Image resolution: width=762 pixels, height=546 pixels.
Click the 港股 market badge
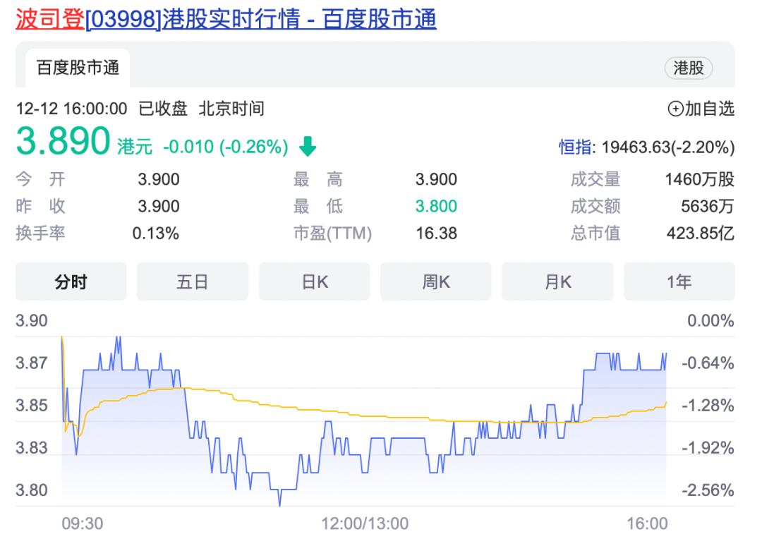pyautogui.click(x=688, y=68)
